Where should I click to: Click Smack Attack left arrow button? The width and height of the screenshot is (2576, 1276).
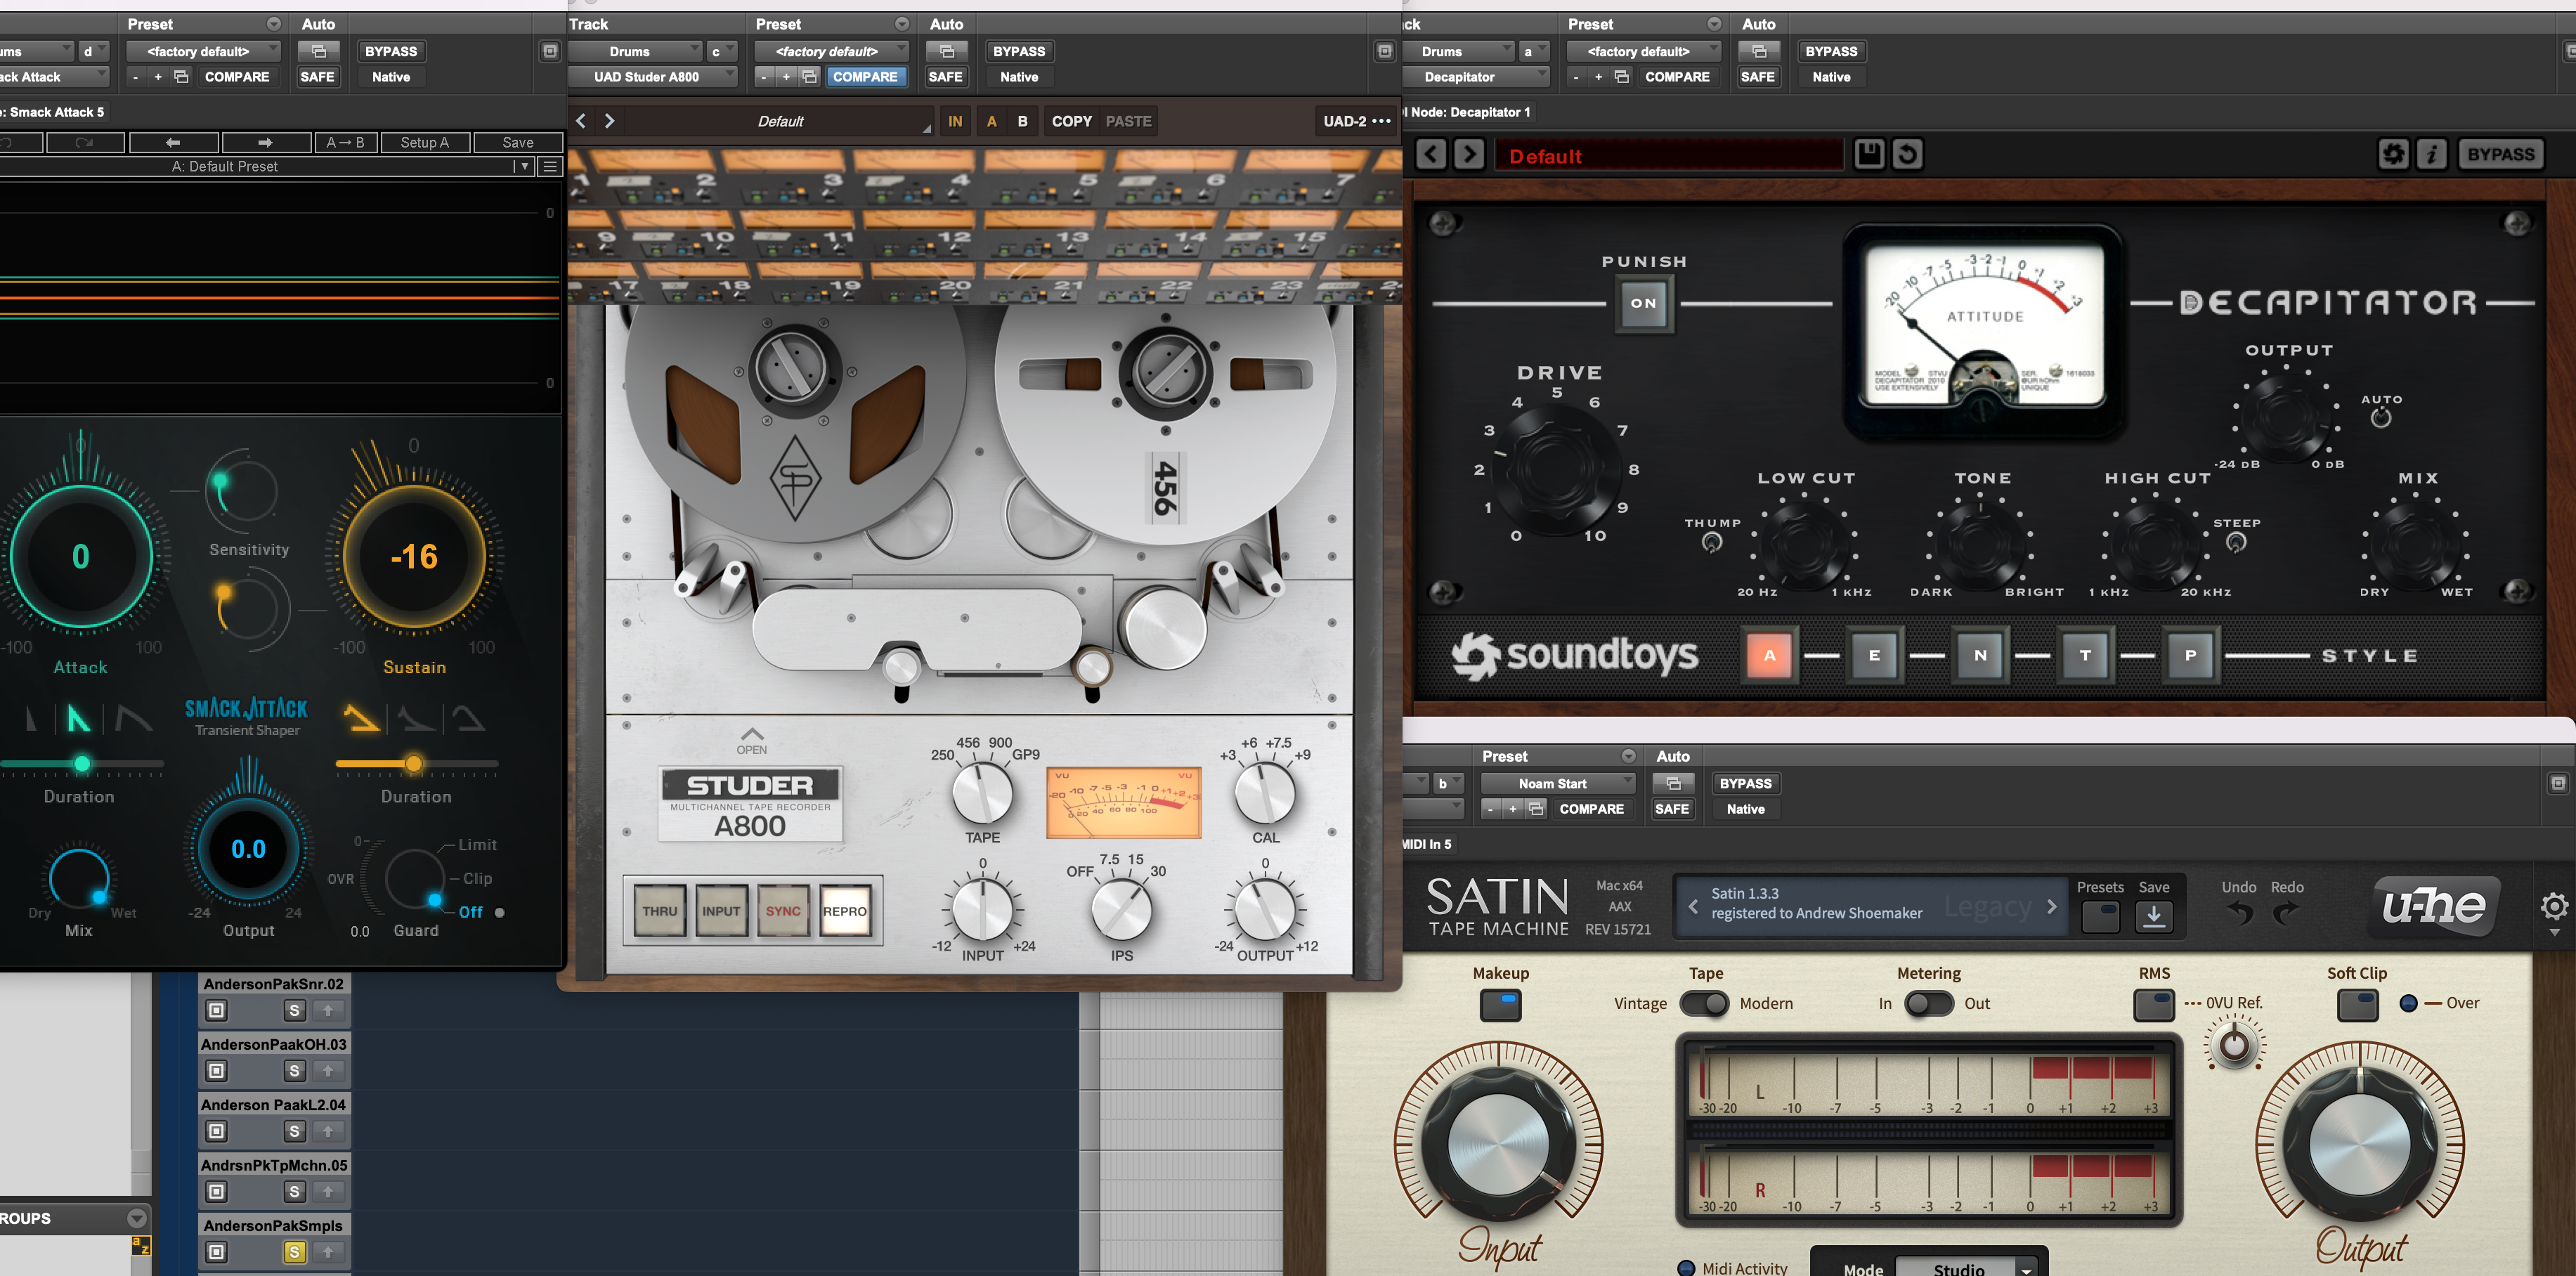173,143
